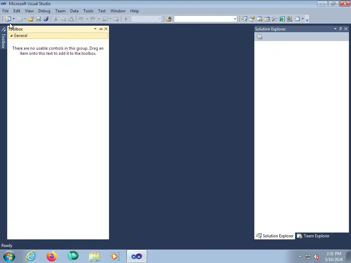This screenshot has width=351, height=263.
Task: Open the Tools menu
Action: tap(88, 11)
